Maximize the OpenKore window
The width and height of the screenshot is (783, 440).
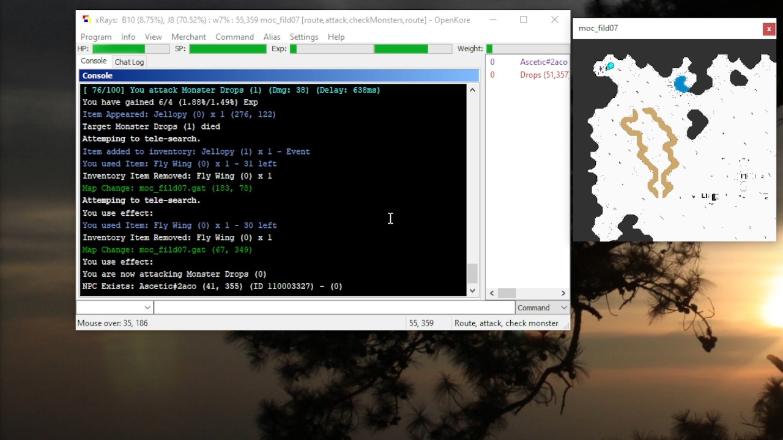coord(524,20)
